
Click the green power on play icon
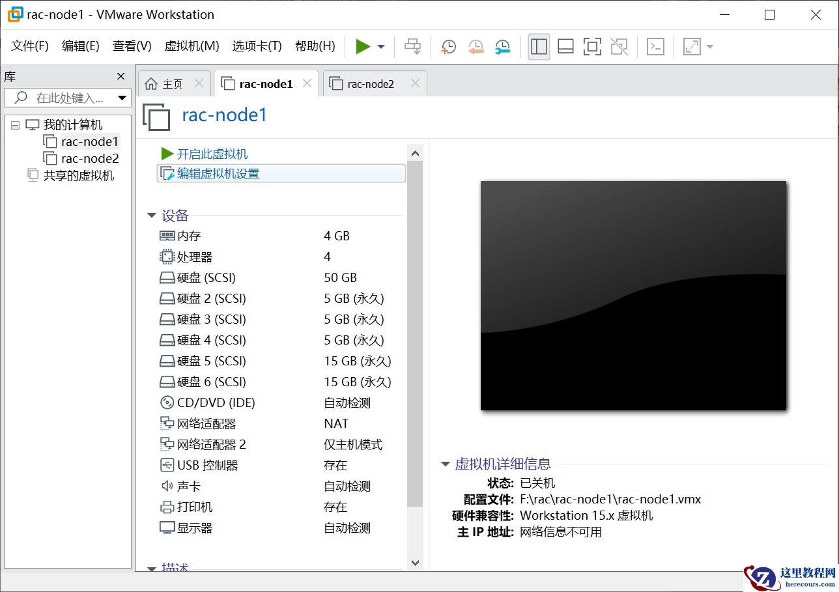363,46
